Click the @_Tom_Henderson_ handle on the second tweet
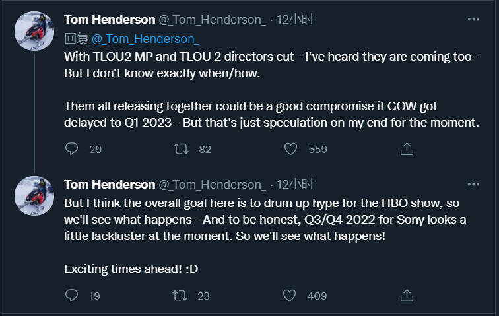 click(x=211, y=184)
